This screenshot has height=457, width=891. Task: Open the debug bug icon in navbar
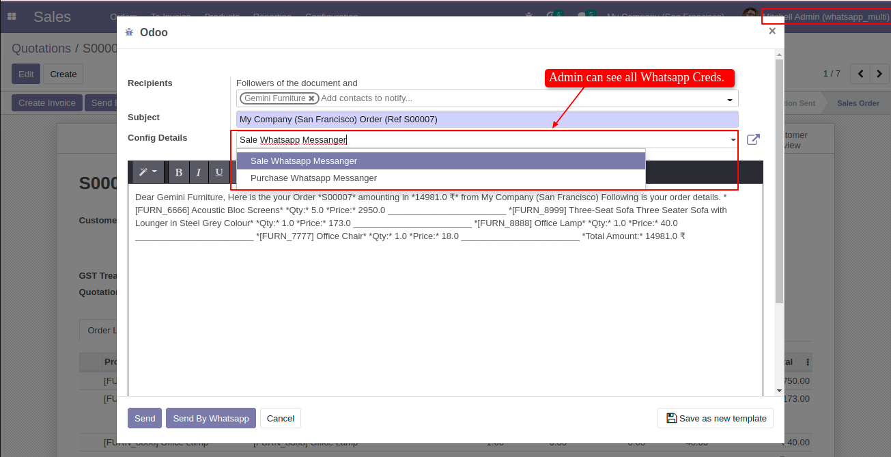[529, 16]
